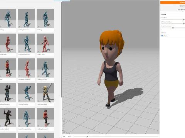Uncheck the In Place checkbox
The width and height of the screenshot is (185, 138).
(162, 36)
